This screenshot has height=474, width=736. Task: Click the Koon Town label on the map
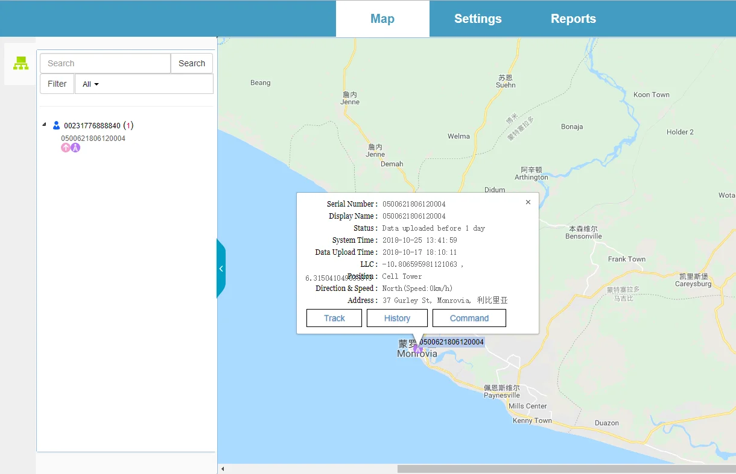652,95
